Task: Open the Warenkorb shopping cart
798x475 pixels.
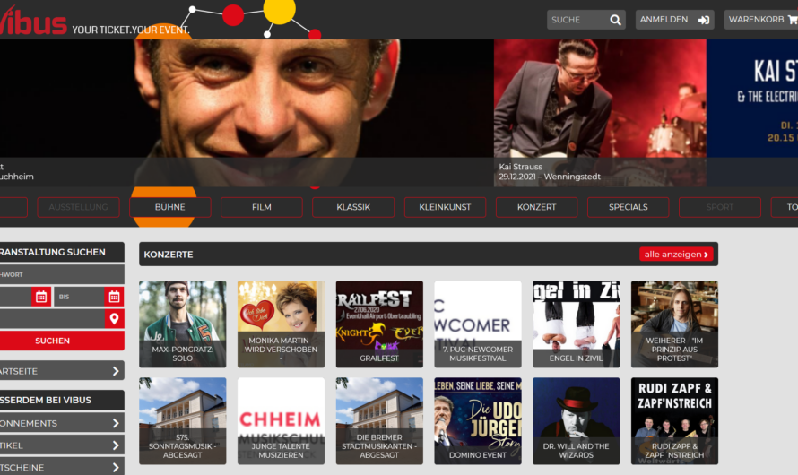Action: click(761, 20)
